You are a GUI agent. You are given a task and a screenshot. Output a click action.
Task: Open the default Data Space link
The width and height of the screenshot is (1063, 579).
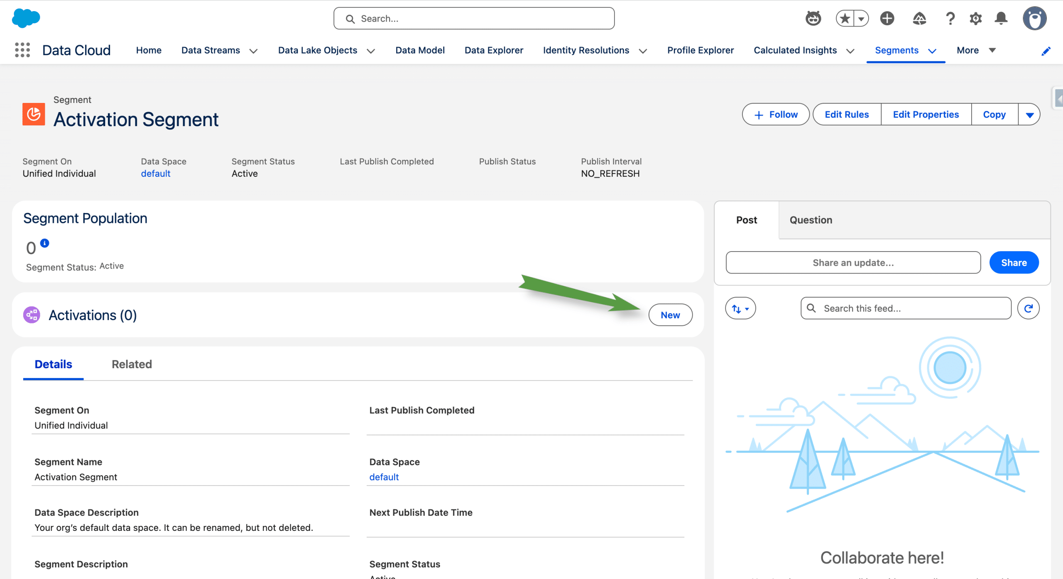click(155, 173)
